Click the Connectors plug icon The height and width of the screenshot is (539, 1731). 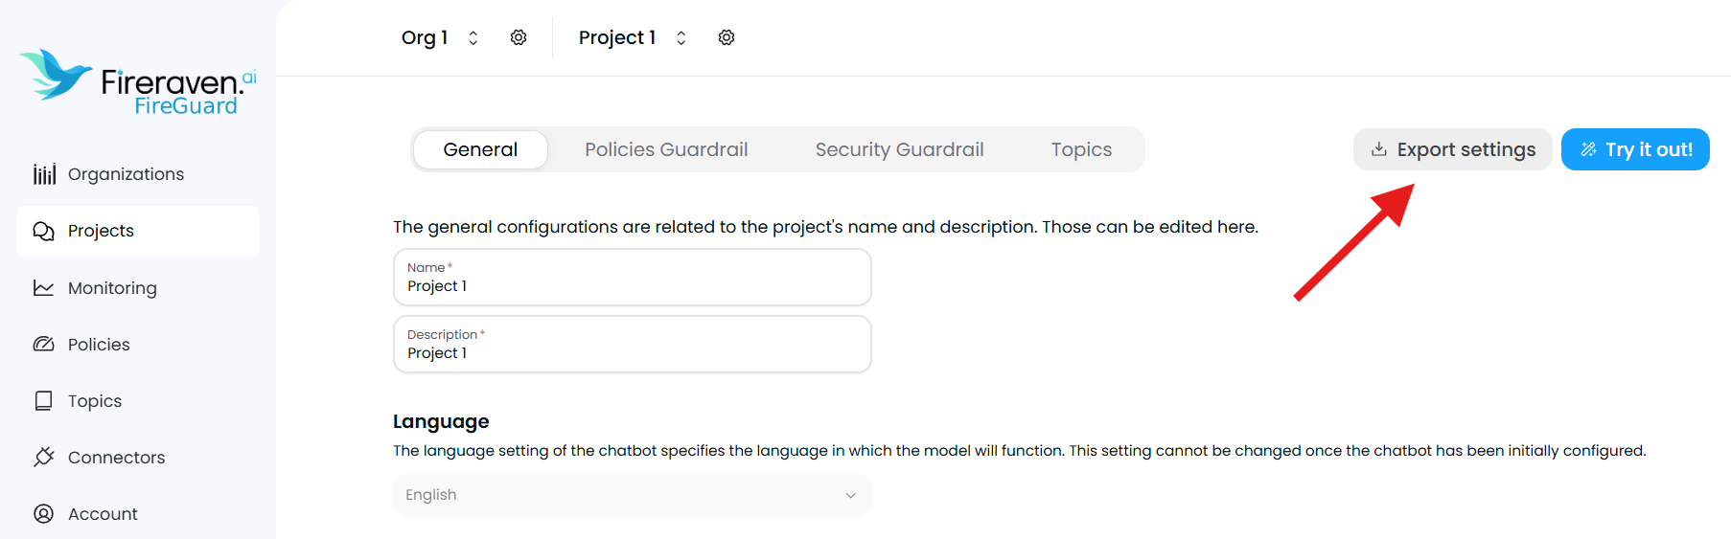coord(44,457)
